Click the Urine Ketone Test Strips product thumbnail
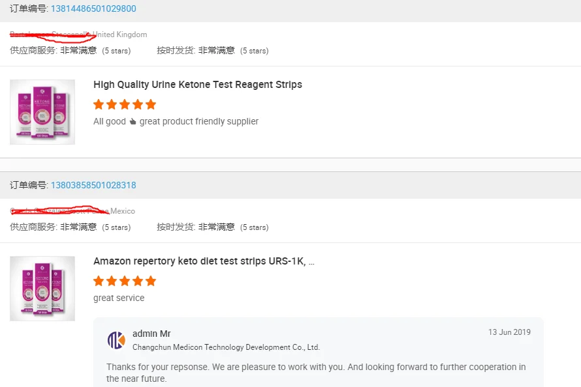Viewport: 581px width, 387px height. (42, 112)
